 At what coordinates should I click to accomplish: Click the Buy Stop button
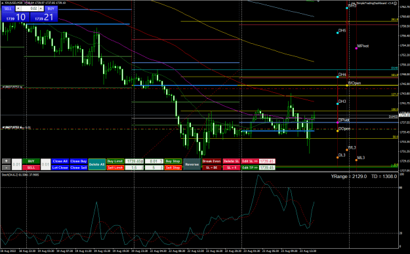pyautogui.click(x=173, y=161)
